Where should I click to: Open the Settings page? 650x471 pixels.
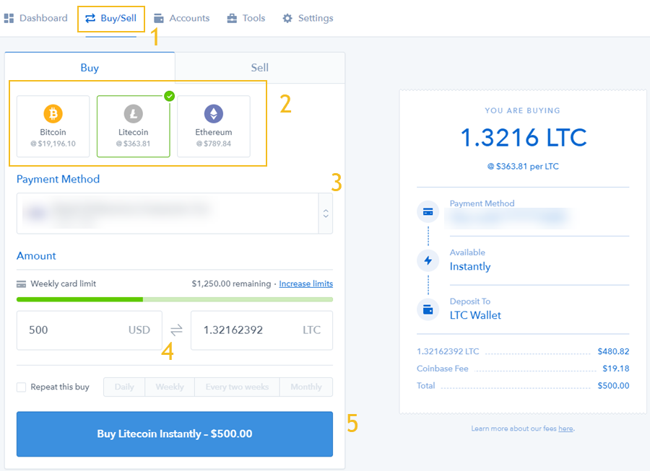click(x=308, y=18)
